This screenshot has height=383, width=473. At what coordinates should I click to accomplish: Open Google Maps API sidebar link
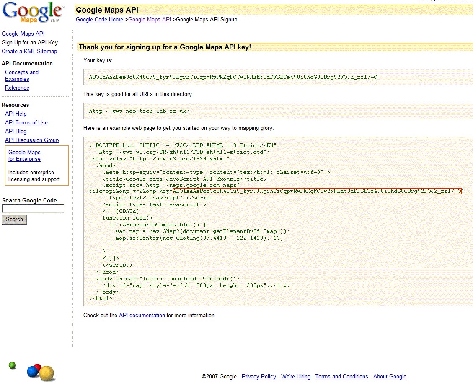23,34
